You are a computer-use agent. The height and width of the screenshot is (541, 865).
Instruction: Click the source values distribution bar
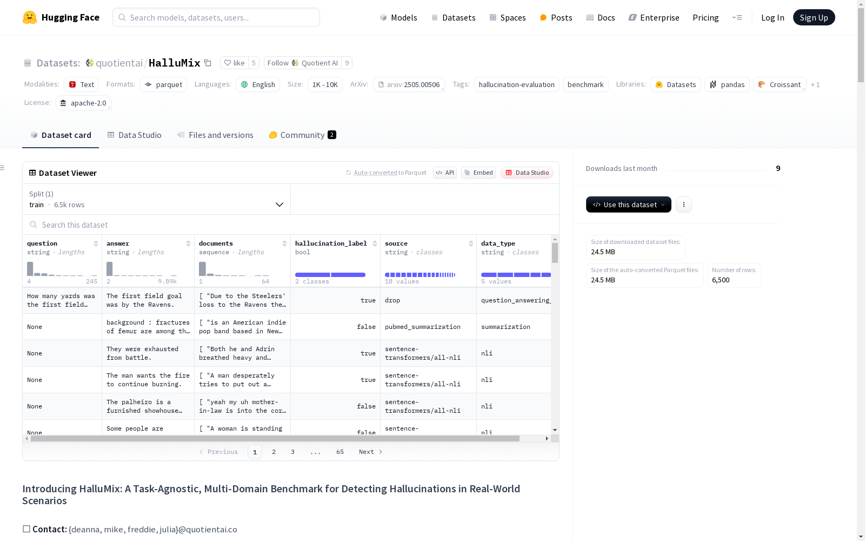pyautogui.click(x=420, y=275)
